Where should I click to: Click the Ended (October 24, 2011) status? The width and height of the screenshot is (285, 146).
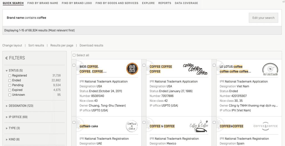pyautogui.click(x=105, y=91)
